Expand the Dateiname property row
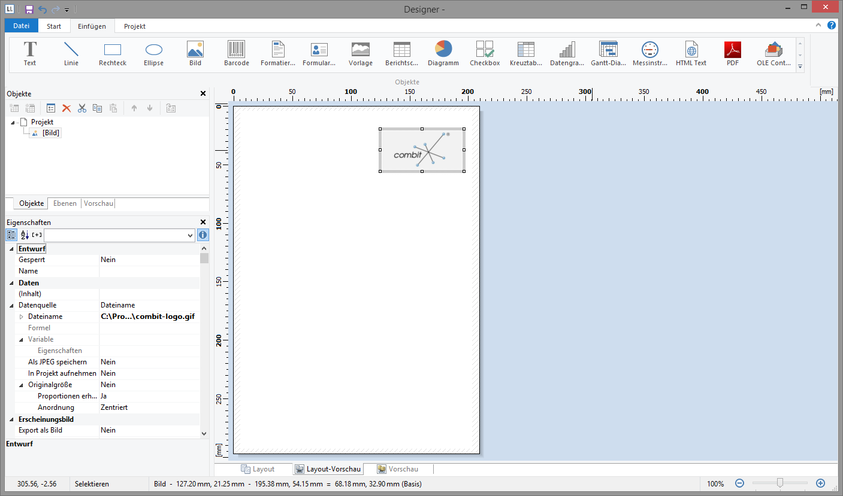 pos(22,317)
